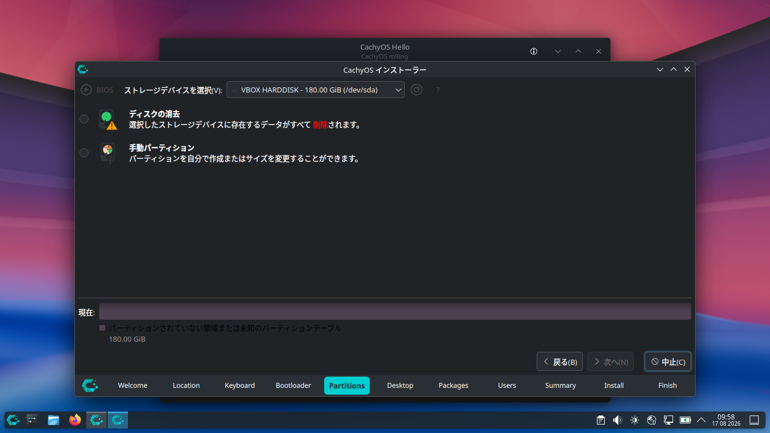Image resolution: width=770 pixels, height=433 pixels.
Task: Select the 手動パーティション radio button
Action: [x=84, y=153]
